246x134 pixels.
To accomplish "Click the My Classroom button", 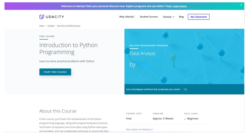I will click(x=199, y=17).
